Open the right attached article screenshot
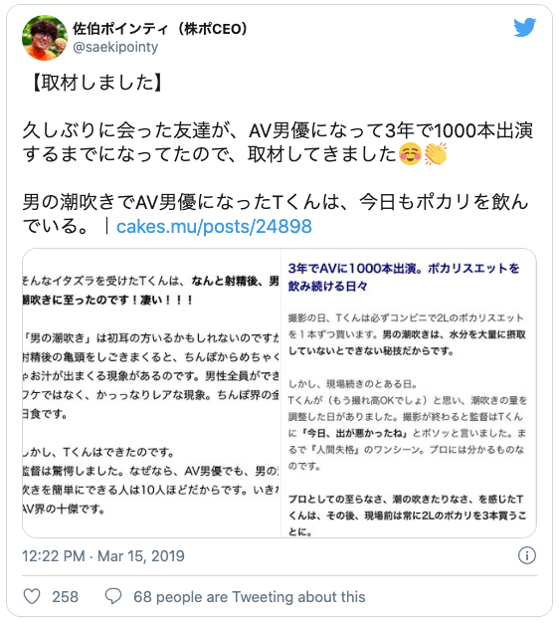 (409, 393)
